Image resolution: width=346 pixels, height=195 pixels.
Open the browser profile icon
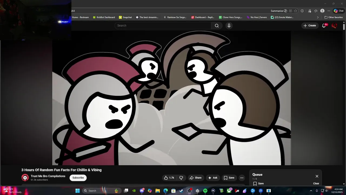(322, 11)
